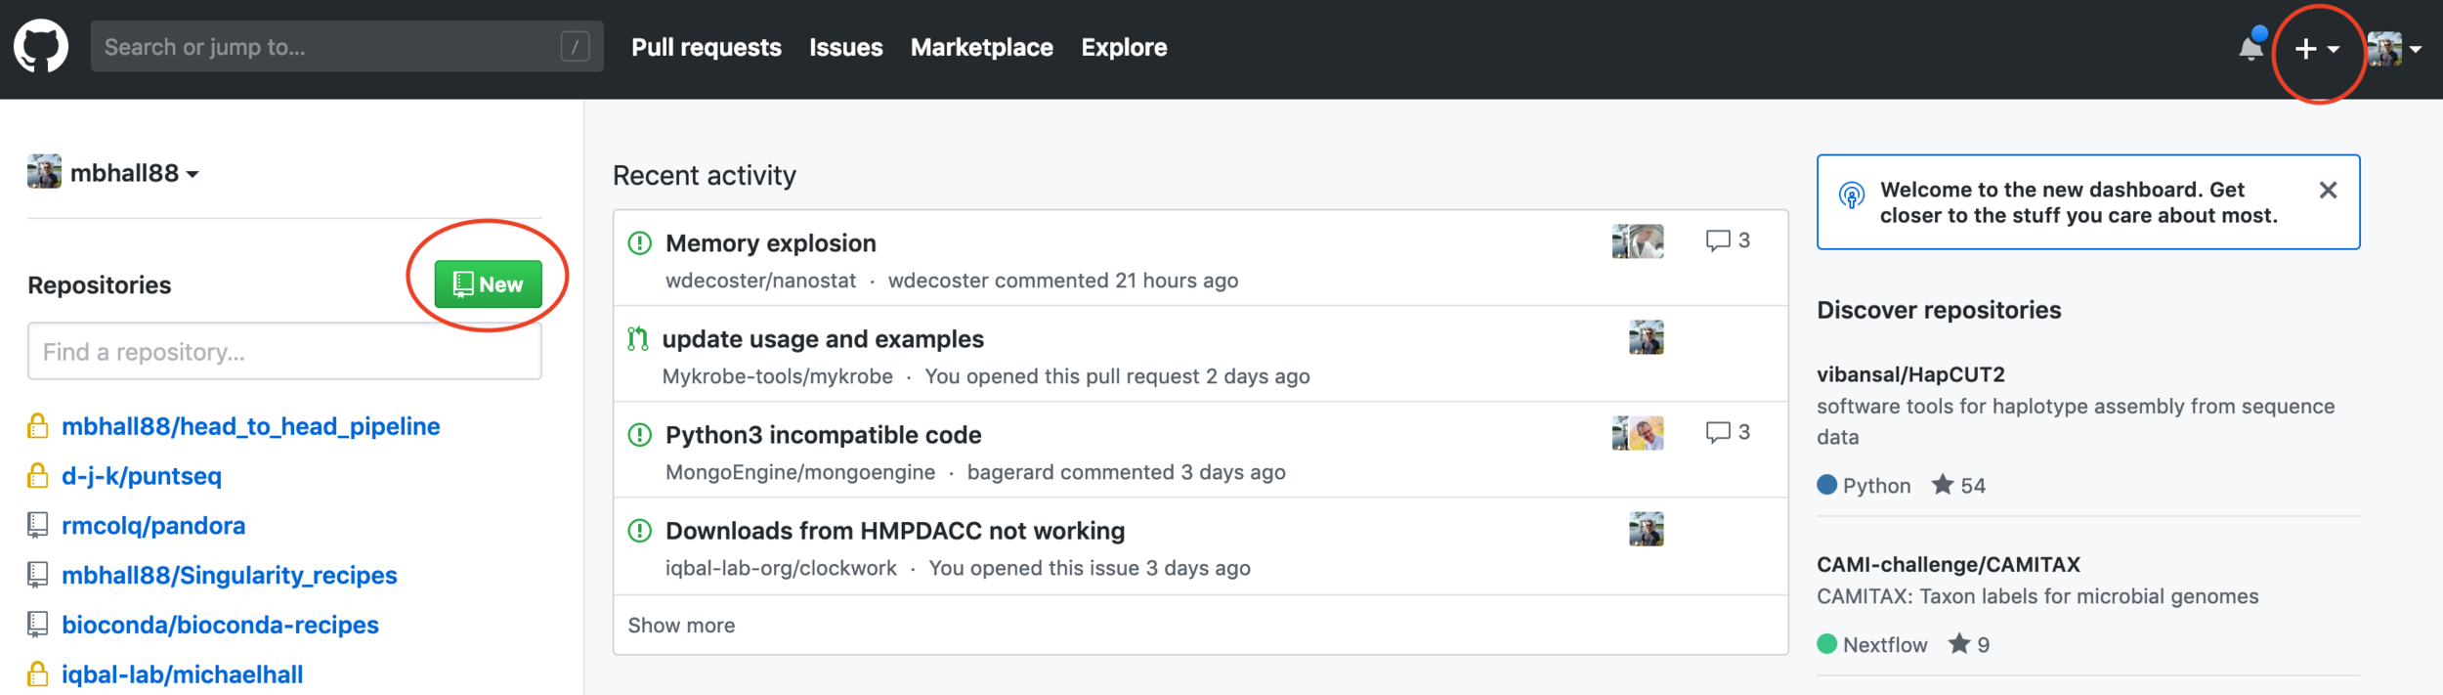The width and height of the screenshot is (2443, 695).
Task: Open MongoEngine/mongoengine repository link
Action: (x=800, y=472)
